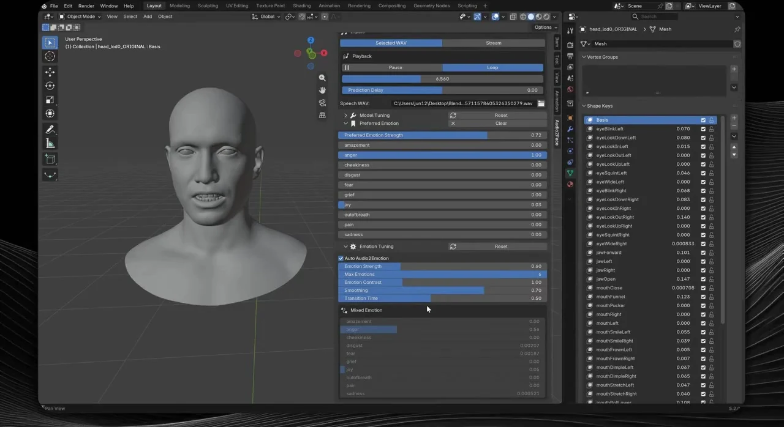Select the Rotate tool
This screenshot has width=784, height=427.
pyautogui.click(x=50, y=86)
